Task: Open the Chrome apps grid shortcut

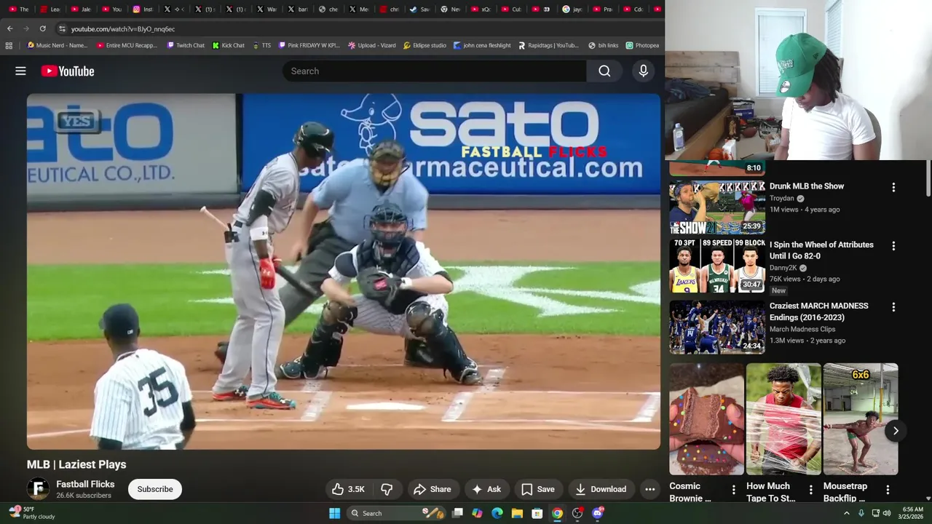Action: coord(9,45)
